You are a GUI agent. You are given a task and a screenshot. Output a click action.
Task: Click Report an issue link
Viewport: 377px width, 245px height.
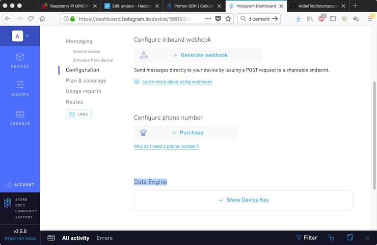pos(20,238)
